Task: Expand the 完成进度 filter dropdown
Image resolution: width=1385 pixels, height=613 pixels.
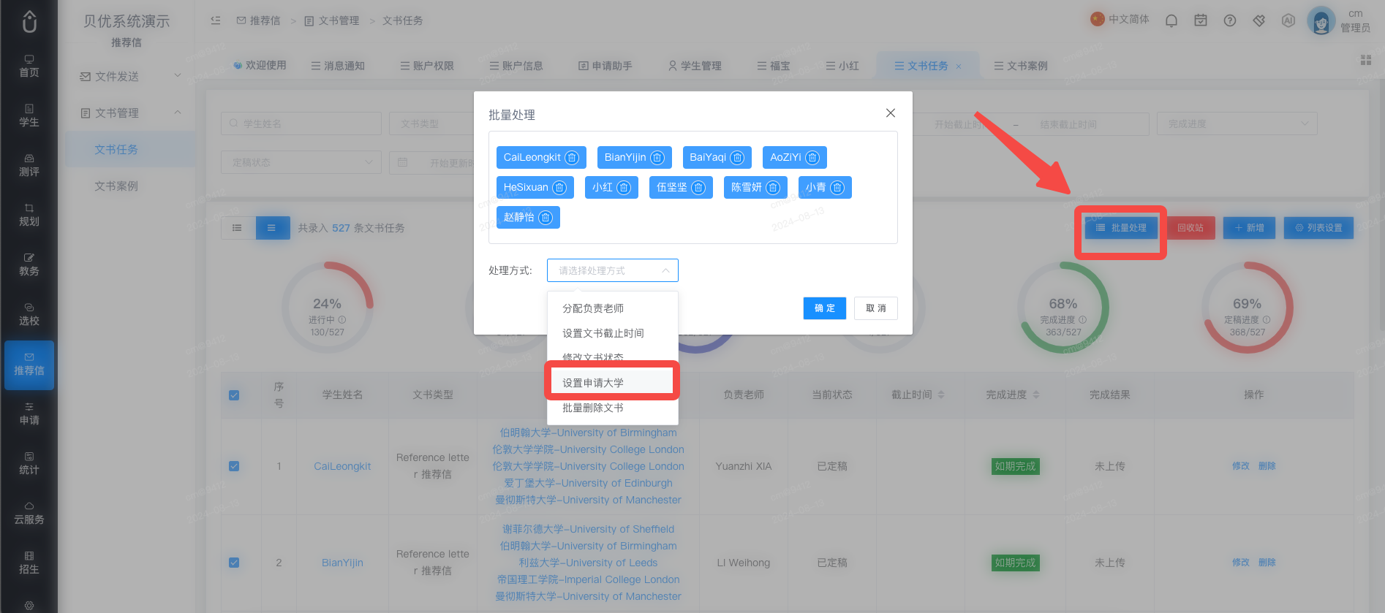Action: (1237, 124)
